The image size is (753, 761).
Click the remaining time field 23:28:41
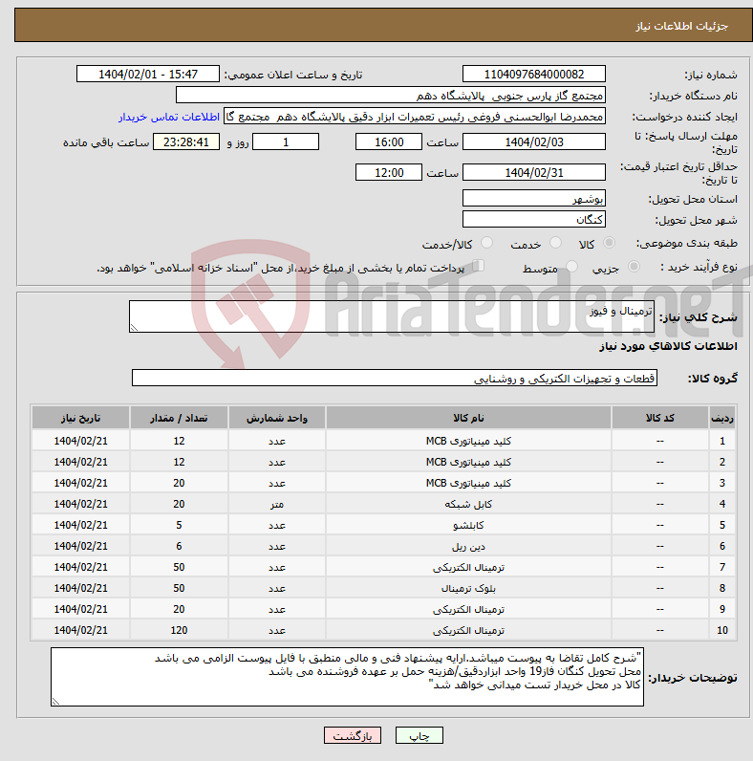186,141
